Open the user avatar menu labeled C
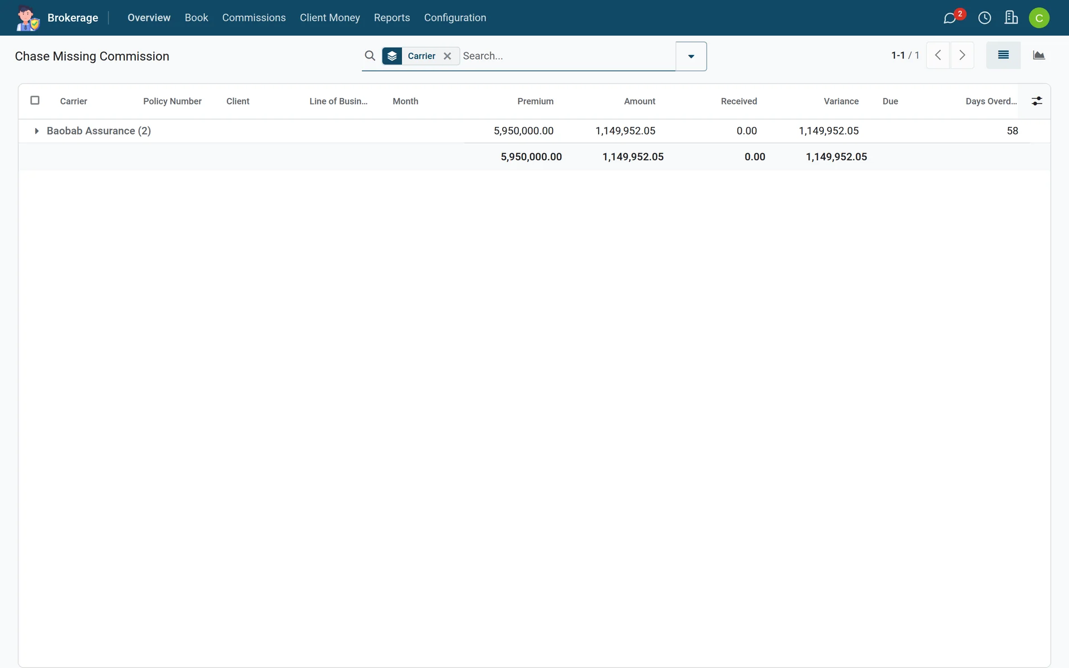 point(1039,18)
